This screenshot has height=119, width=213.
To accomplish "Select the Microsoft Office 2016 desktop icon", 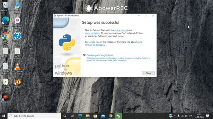I will (x=6, y=84).
